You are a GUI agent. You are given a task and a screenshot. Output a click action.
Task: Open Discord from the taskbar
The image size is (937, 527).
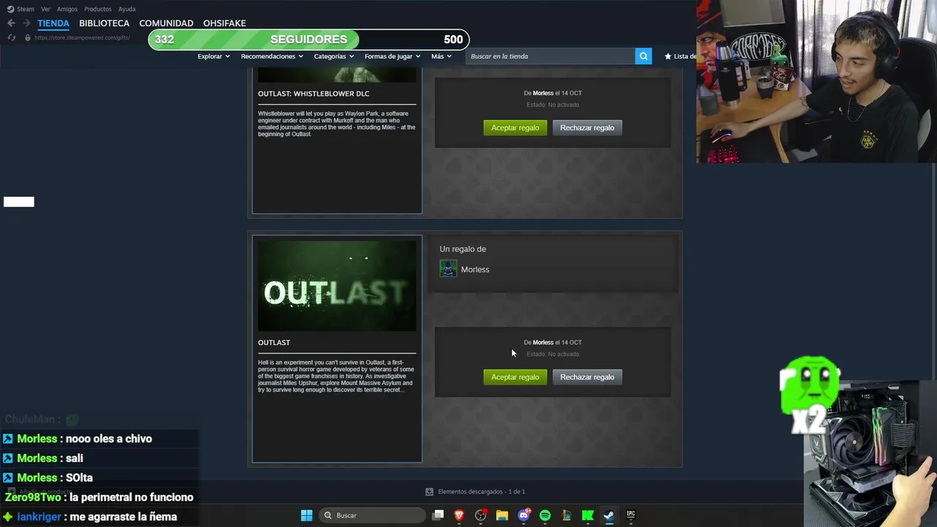pyautogui.click(x=523, y=515)
